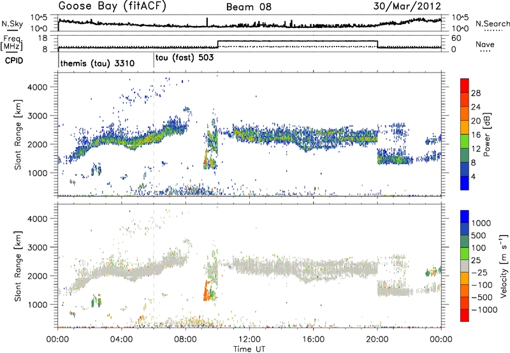Image resolution: width=510 pixels, height=353 pixels.
Task: Select the −1000 label on Velocity colorbar
Action: coord(484,310)
